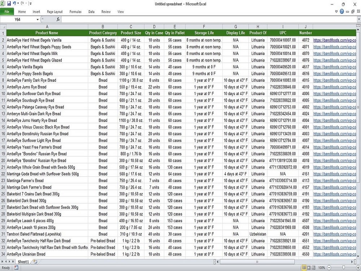Select cell 4 days at 43° F

235,174
